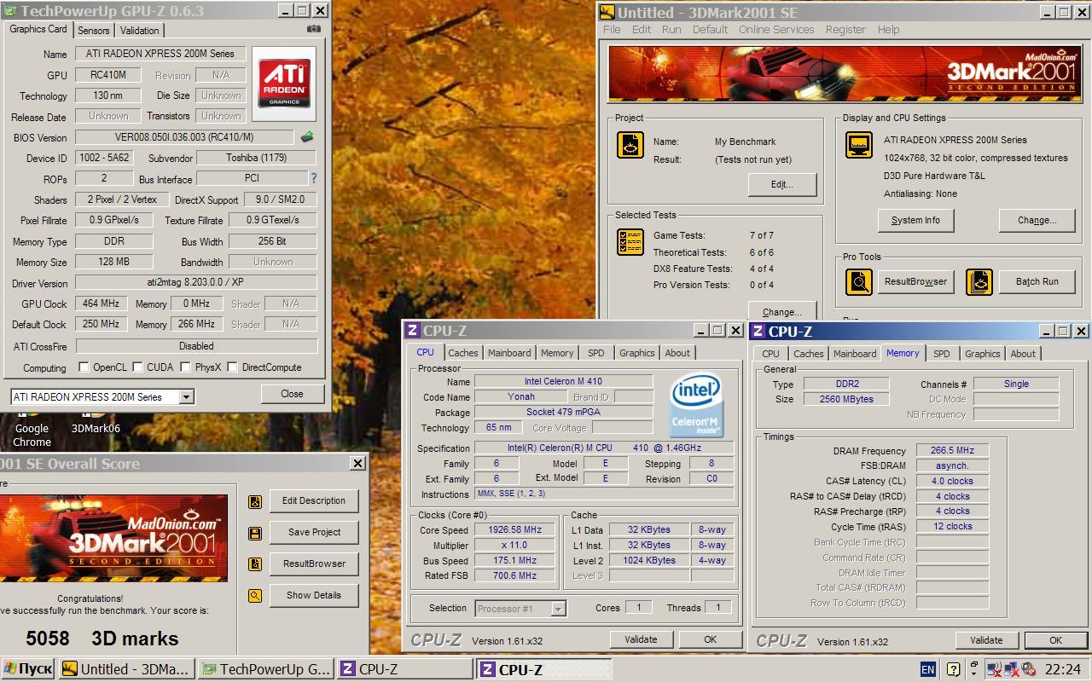
Task: Enable the OpenCL checkbox
Action: (84, 367)
